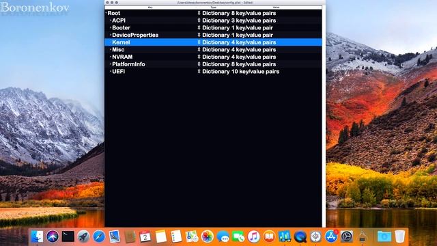Expand the Kernel disclosure triangle
The image size is (437, 246).
click(111, 42)
